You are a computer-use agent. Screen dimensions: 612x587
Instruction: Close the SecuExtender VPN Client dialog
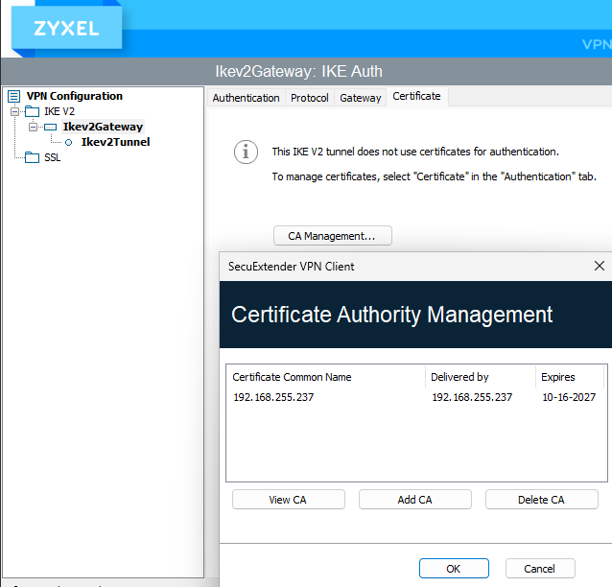(x=600, y=267)
